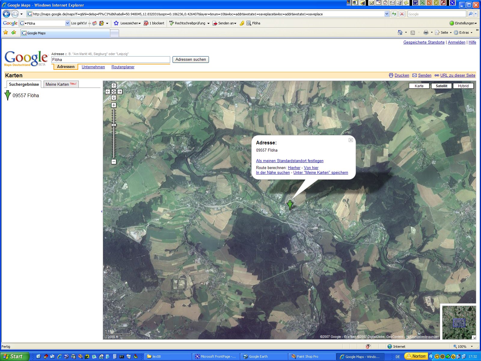Click the green map marker pin on map
The width and height of the screenshot is (481, 361).
290,205
